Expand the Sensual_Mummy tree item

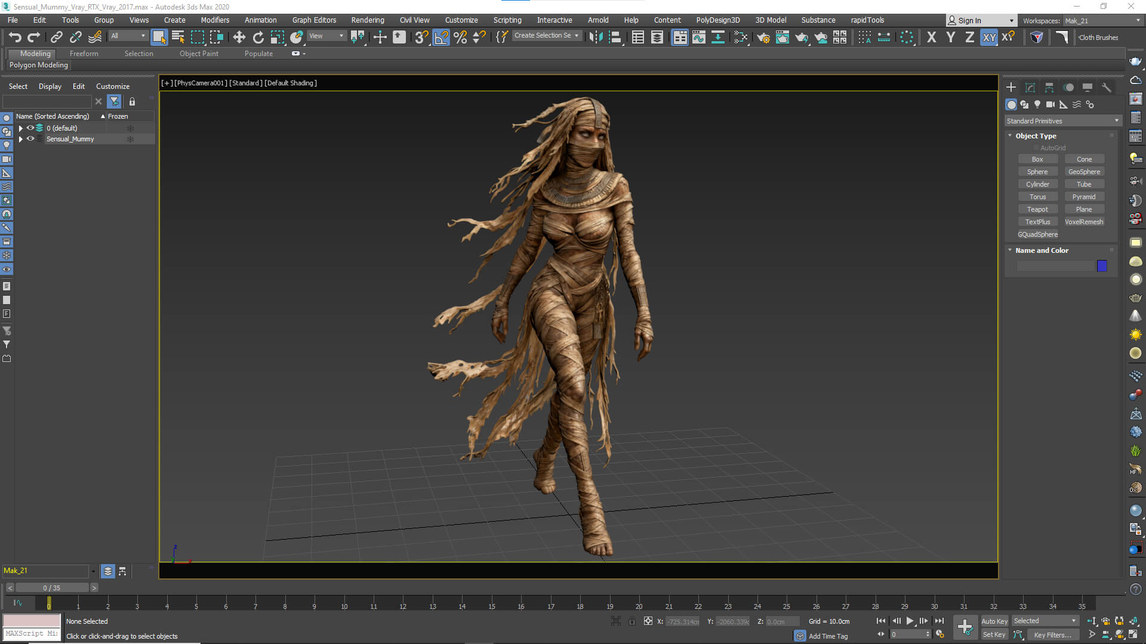[x=21, y=139]
